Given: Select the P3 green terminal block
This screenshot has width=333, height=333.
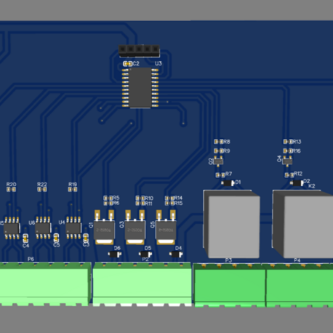Looking at the screenshot, I should pos(230,285).
